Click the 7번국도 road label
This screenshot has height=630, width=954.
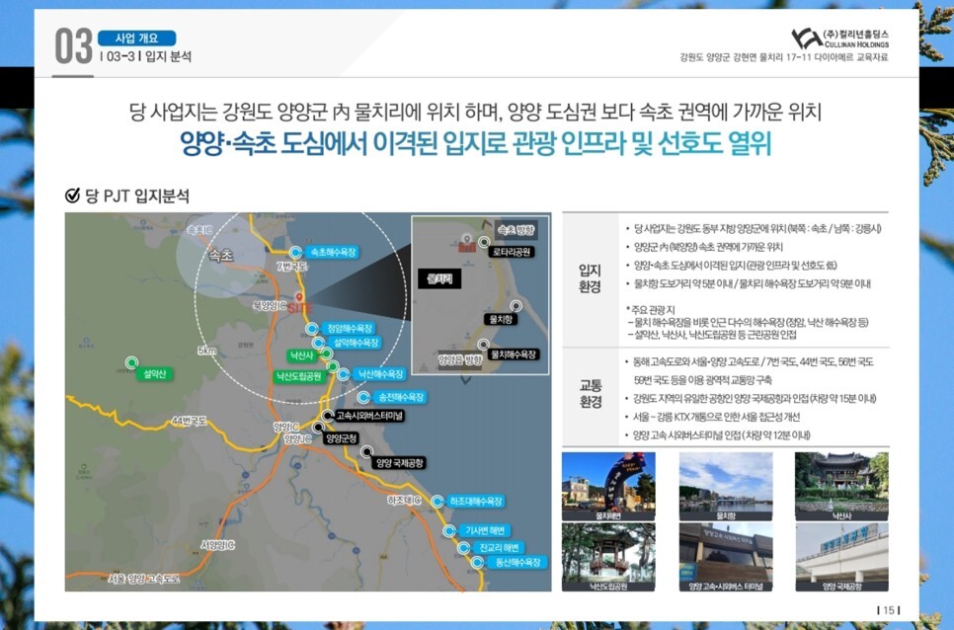pyautogui.click(x=292, y=267)
